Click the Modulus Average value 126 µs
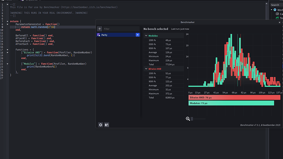 click(x=169, y=52)
